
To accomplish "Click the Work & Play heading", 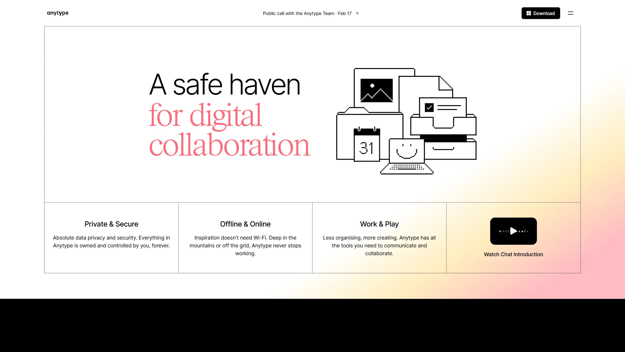I will click(x=379, y=224).
